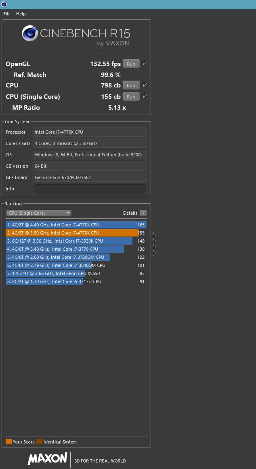Click the empty Info input field

pyautogui.click(x=90, y=189)
